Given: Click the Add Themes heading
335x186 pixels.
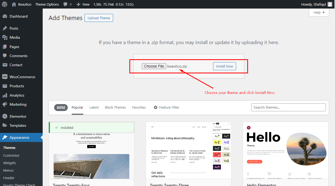Looking at the screenshot, I should (x=66, y=18).
